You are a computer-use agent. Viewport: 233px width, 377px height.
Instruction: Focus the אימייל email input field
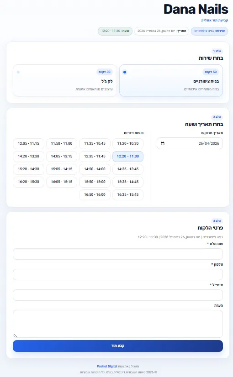click(x=118, y=295)
